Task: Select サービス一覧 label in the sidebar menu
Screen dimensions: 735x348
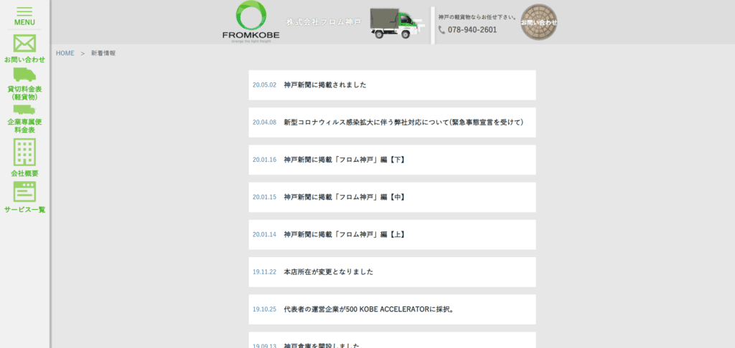Action: pyautogui.click(x=24, y=210)
